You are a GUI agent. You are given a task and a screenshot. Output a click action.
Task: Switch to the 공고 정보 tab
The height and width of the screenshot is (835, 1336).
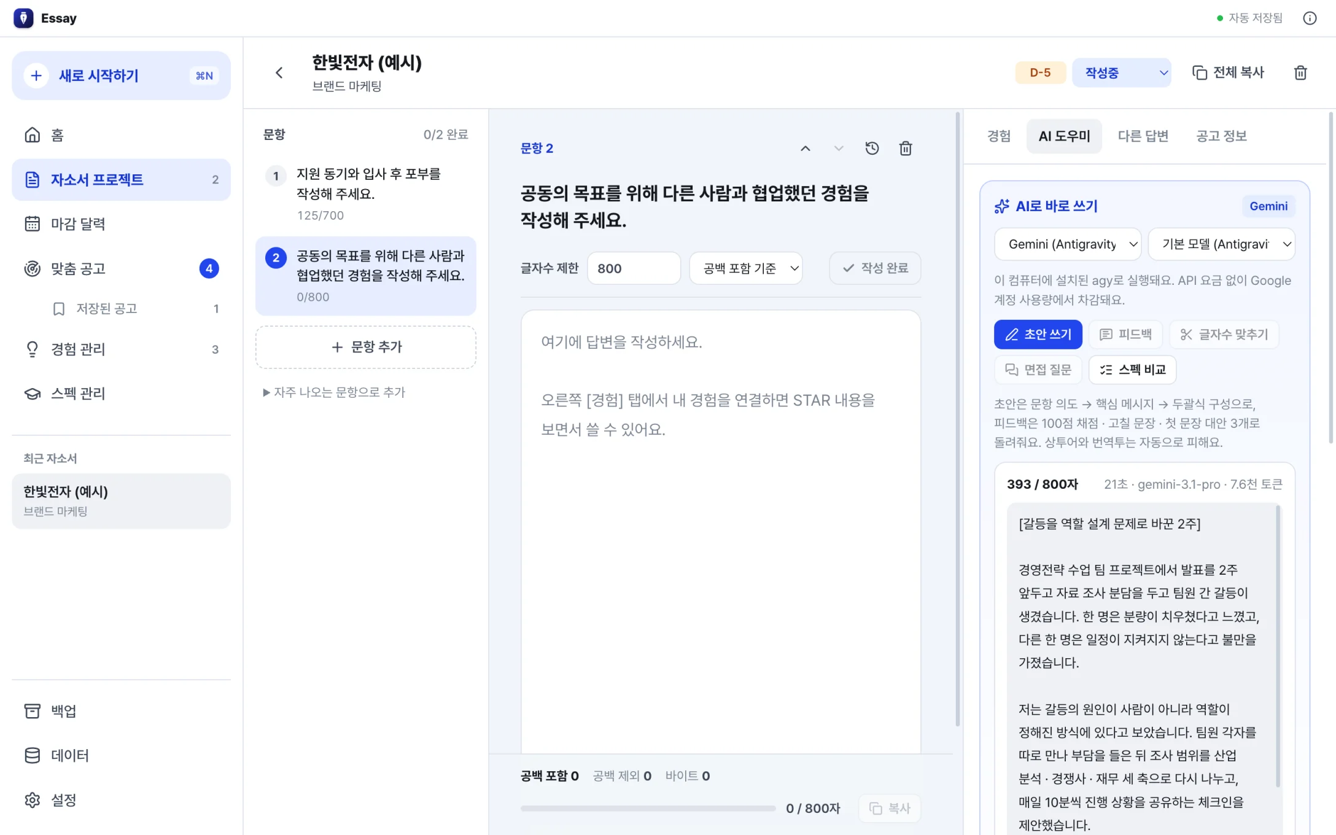click(1221, 136)
